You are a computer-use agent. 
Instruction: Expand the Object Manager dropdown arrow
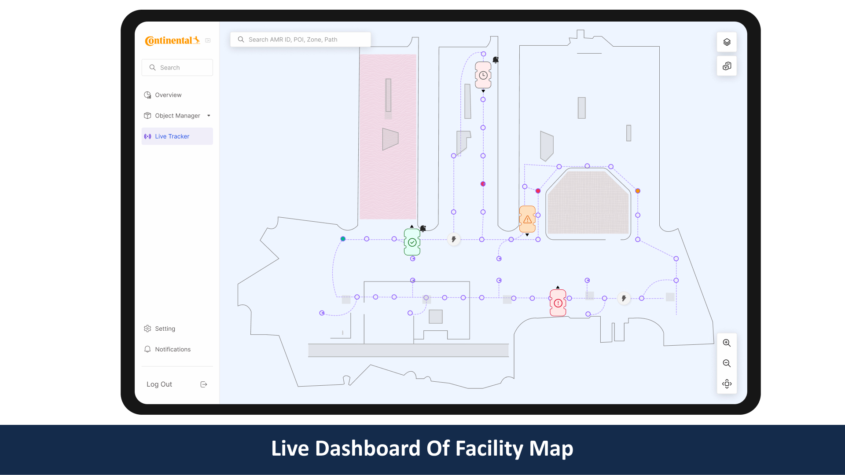209,116
